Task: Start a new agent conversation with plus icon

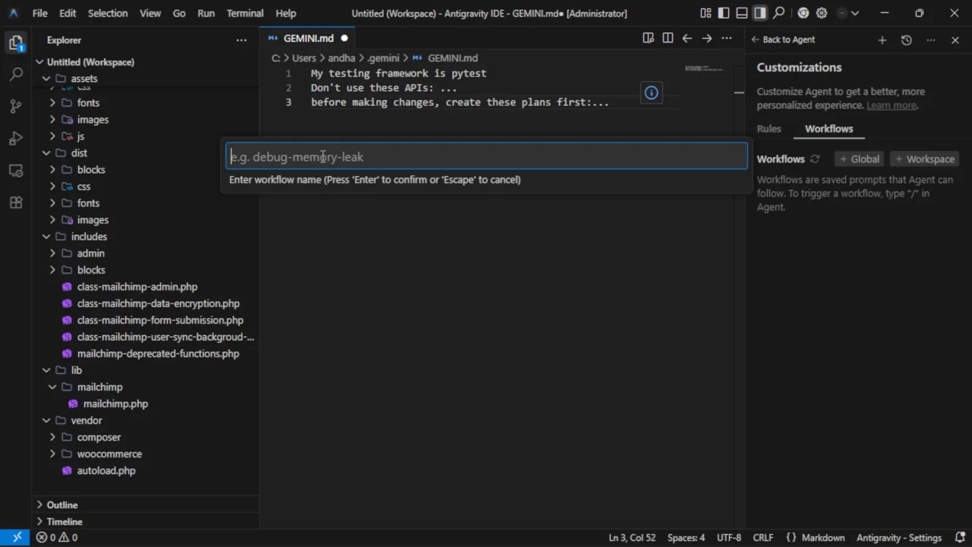Action: click(x=882, y=40)
